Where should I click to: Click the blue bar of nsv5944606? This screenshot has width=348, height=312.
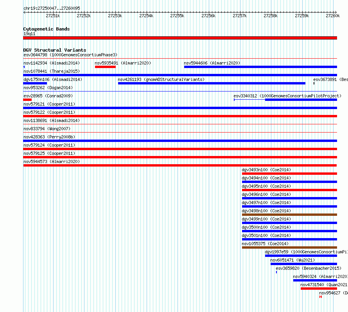[x=260, y=67]
